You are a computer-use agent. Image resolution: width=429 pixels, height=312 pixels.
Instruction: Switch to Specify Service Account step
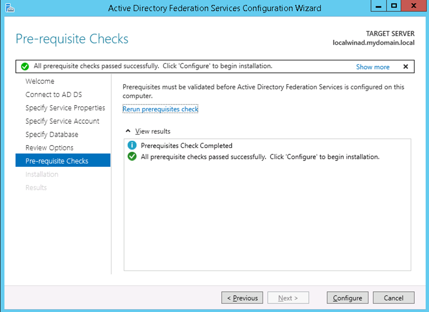coord(62,121)
